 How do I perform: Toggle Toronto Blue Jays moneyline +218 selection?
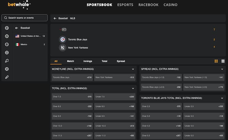[x=72, y=77]
